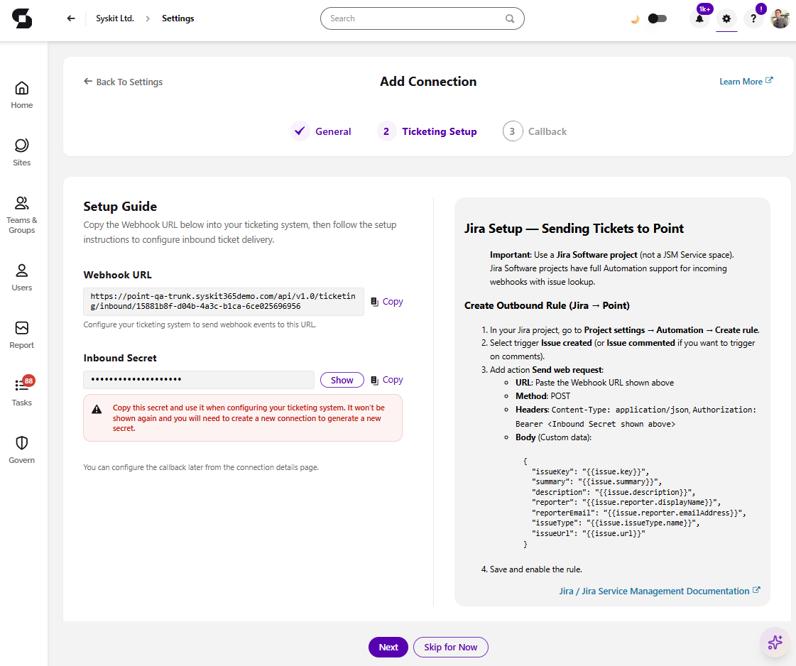Click 'URL: Paste the Webhook URL' bullet
The height and width of the screenshot is (666, 796).
595,383
